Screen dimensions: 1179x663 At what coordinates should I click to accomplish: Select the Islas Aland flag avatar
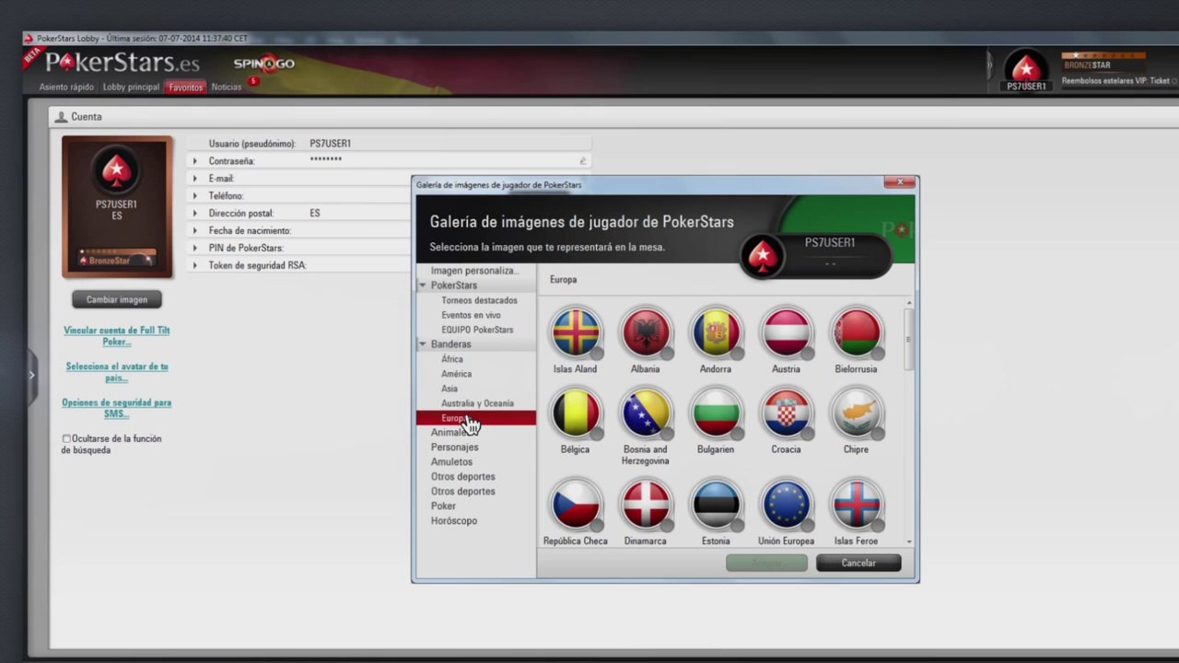576,332
